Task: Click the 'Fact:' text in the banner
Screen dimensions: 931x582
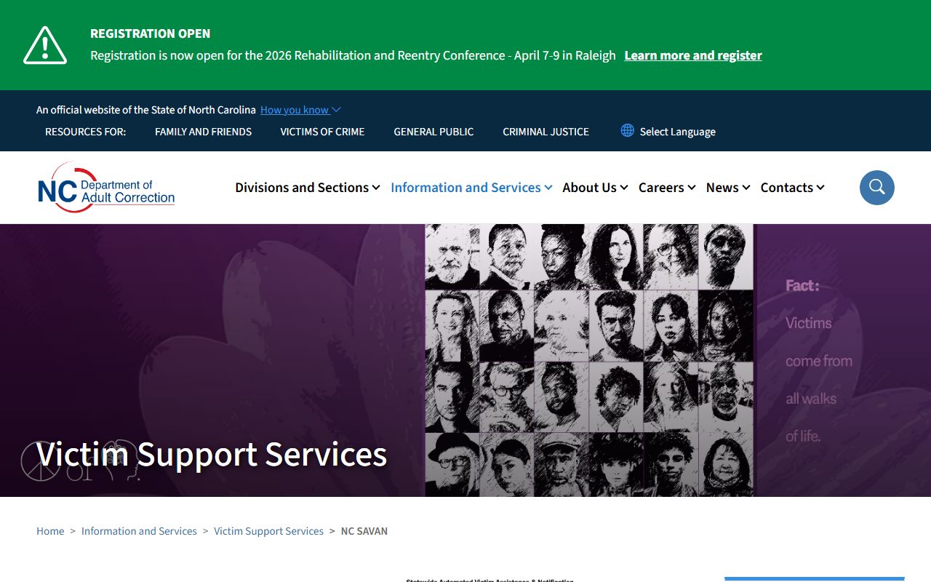Action: pyautogui.click(x=802, y=286)
